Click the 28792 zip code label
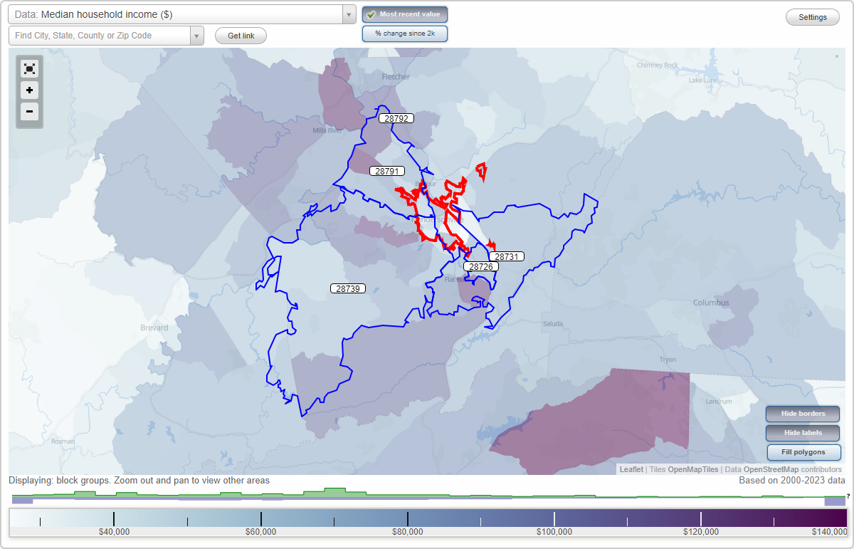This screenshot has width=854, height=549. point(395,118)
